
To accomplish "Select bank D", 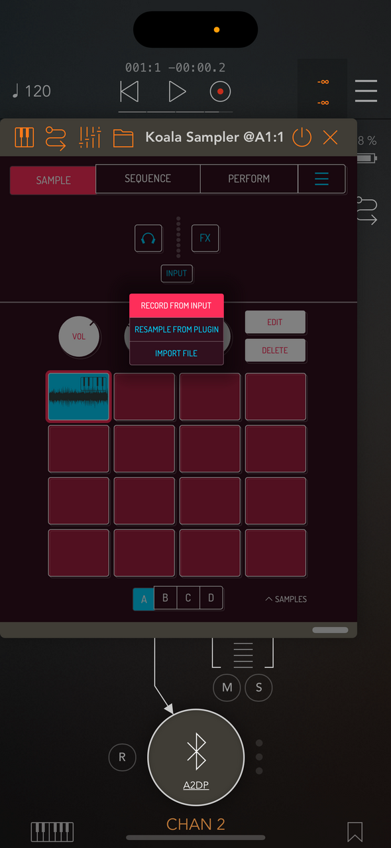I will click(211, 598).
